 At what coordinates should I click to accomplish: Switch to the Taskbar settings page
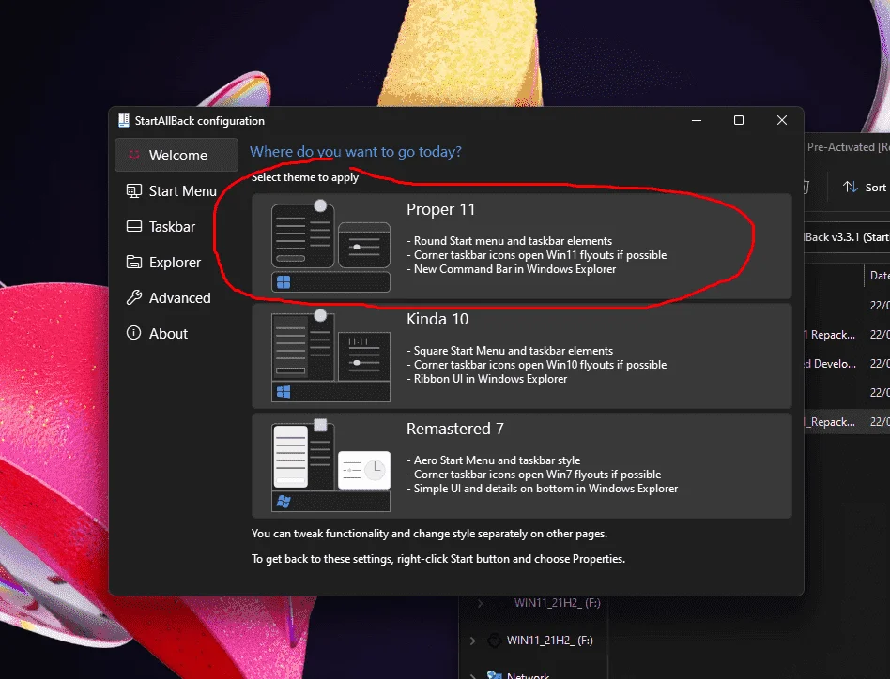(176, 227)
